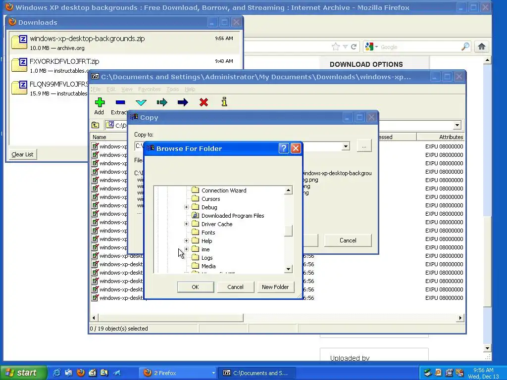Open the 7-Zip View menu
This screenshot has width=507, height=380.
pos(127,89)
